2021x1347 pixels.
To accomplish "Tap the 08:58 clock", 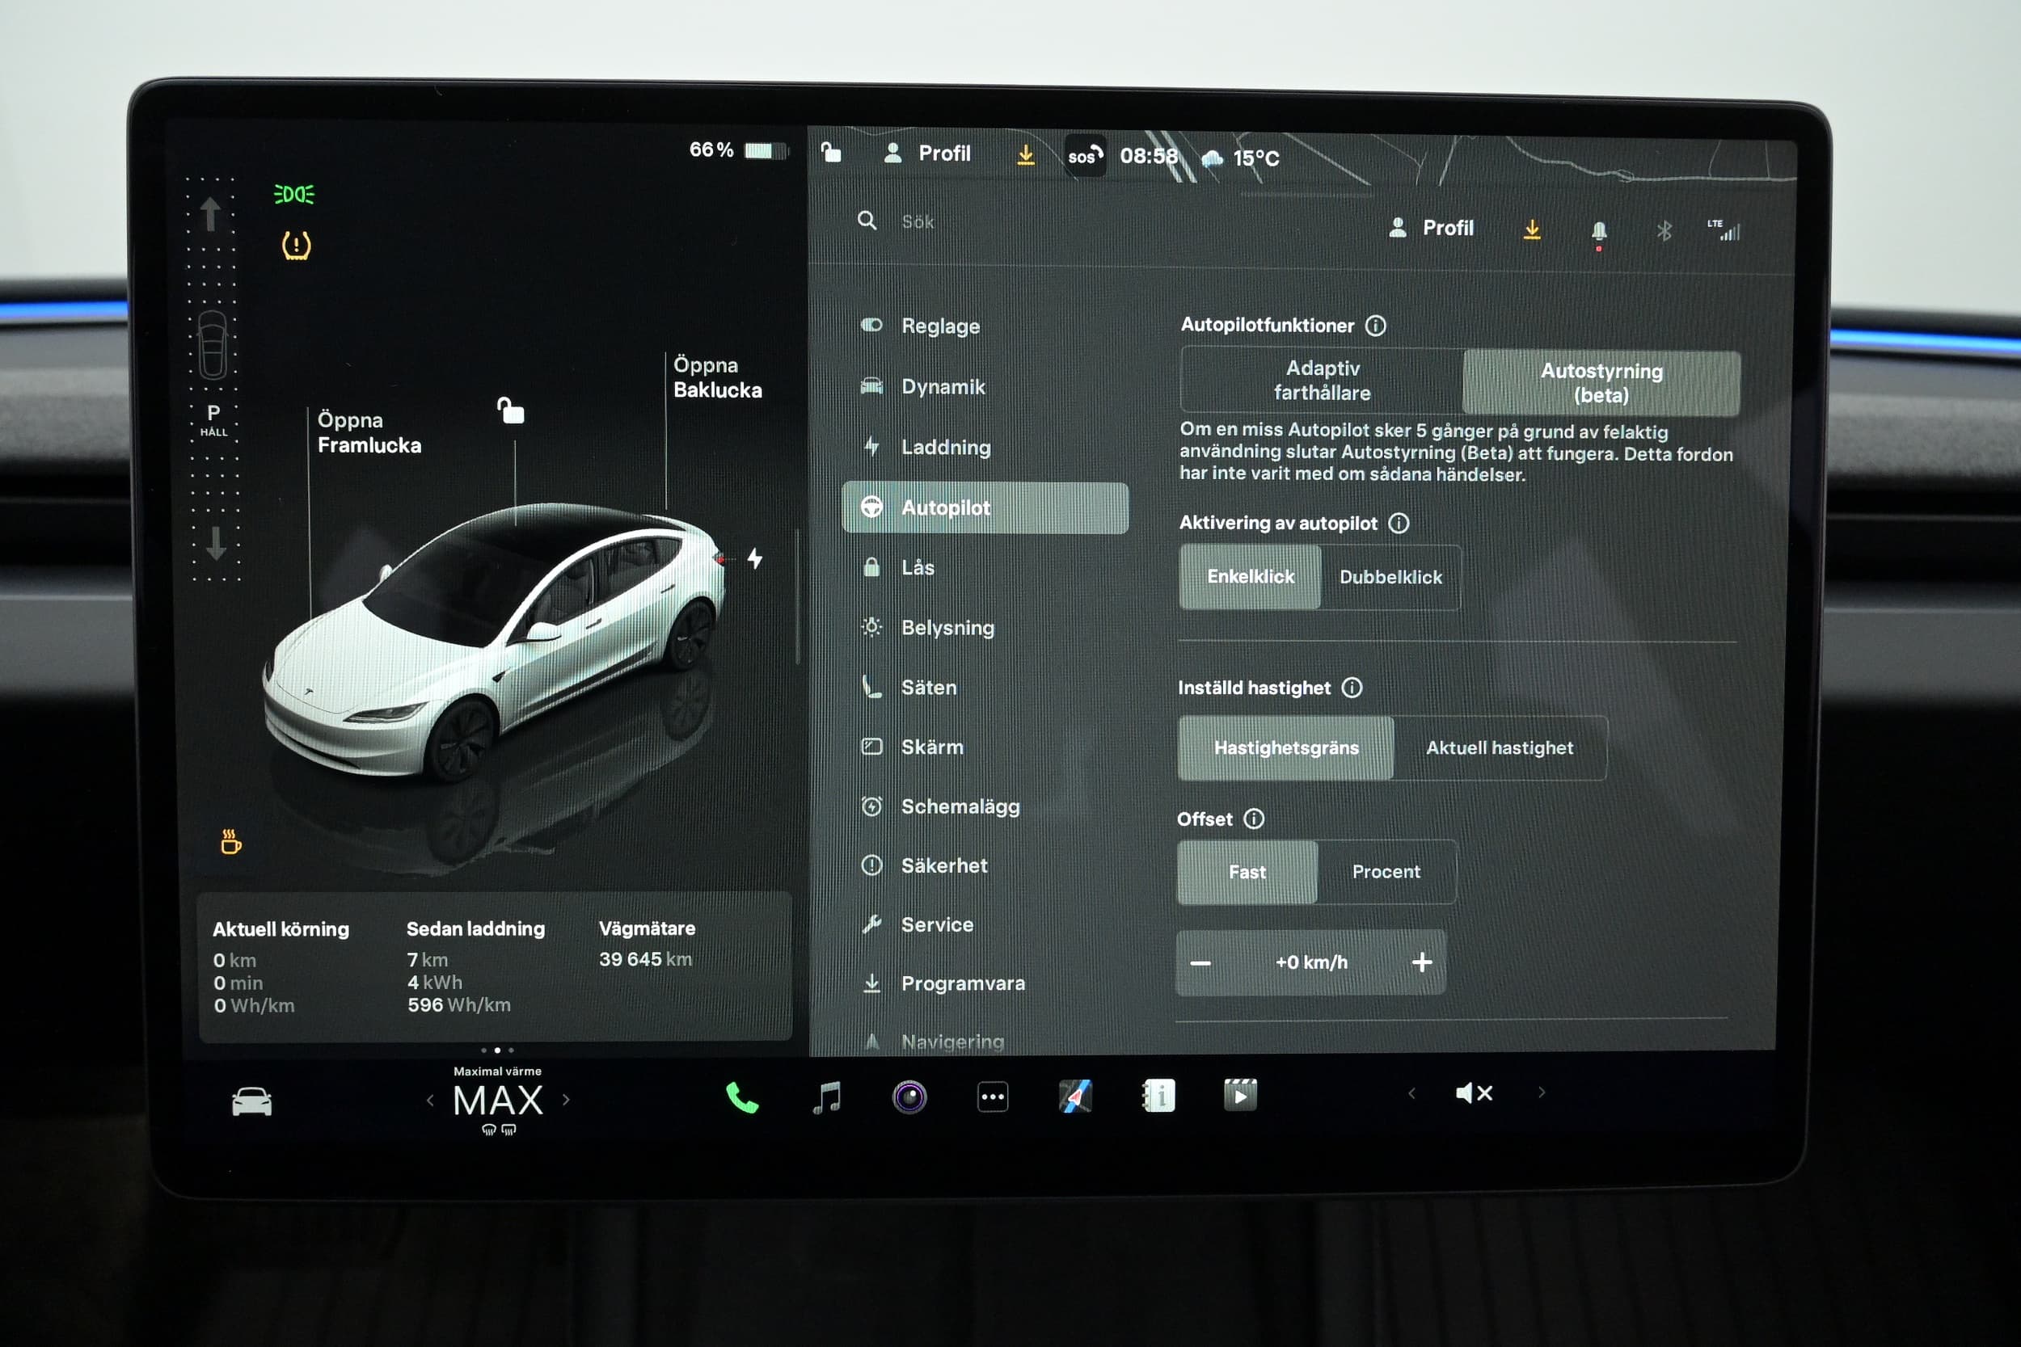I will pos(1148,156).
